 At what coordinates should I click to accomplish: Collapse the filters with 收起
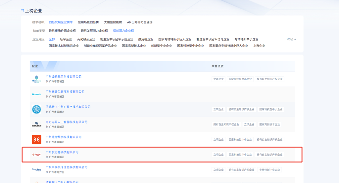[x=291, y=39]
